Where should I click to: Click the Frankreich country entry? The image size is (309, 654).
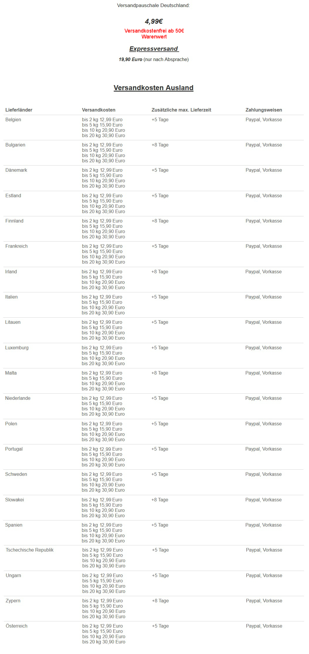tap(16, 246)
